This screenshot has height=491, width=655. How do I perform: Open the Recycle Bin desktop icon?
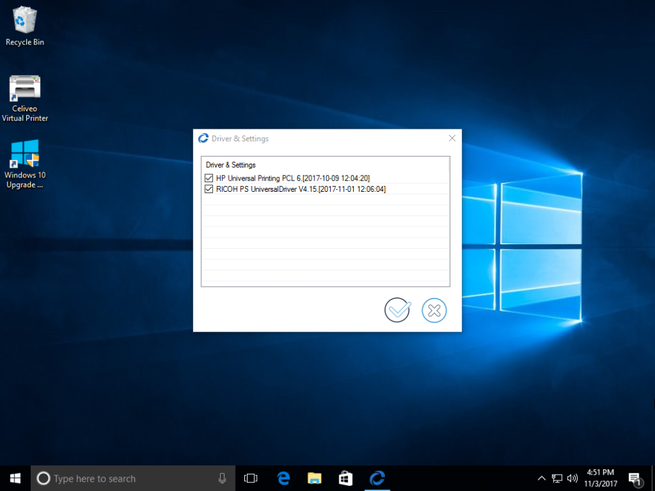[x=25, y=26]
